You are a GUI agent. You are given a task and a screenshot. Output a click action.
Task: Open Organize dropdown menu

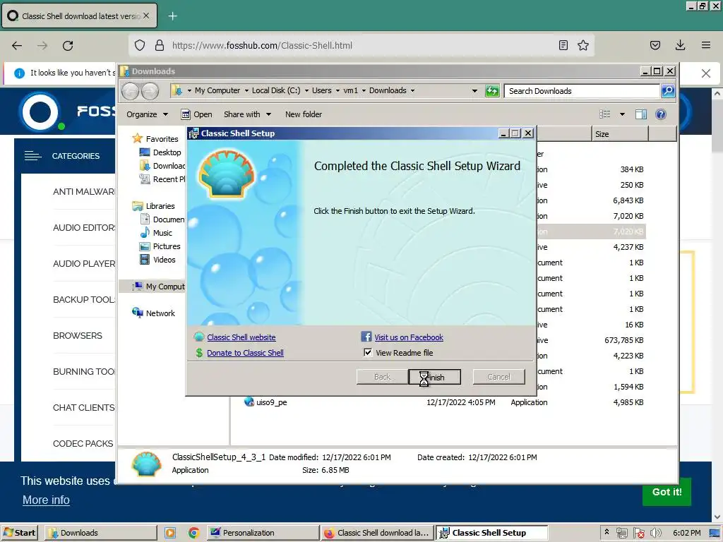pyautogui.click(x=148, y=114)
